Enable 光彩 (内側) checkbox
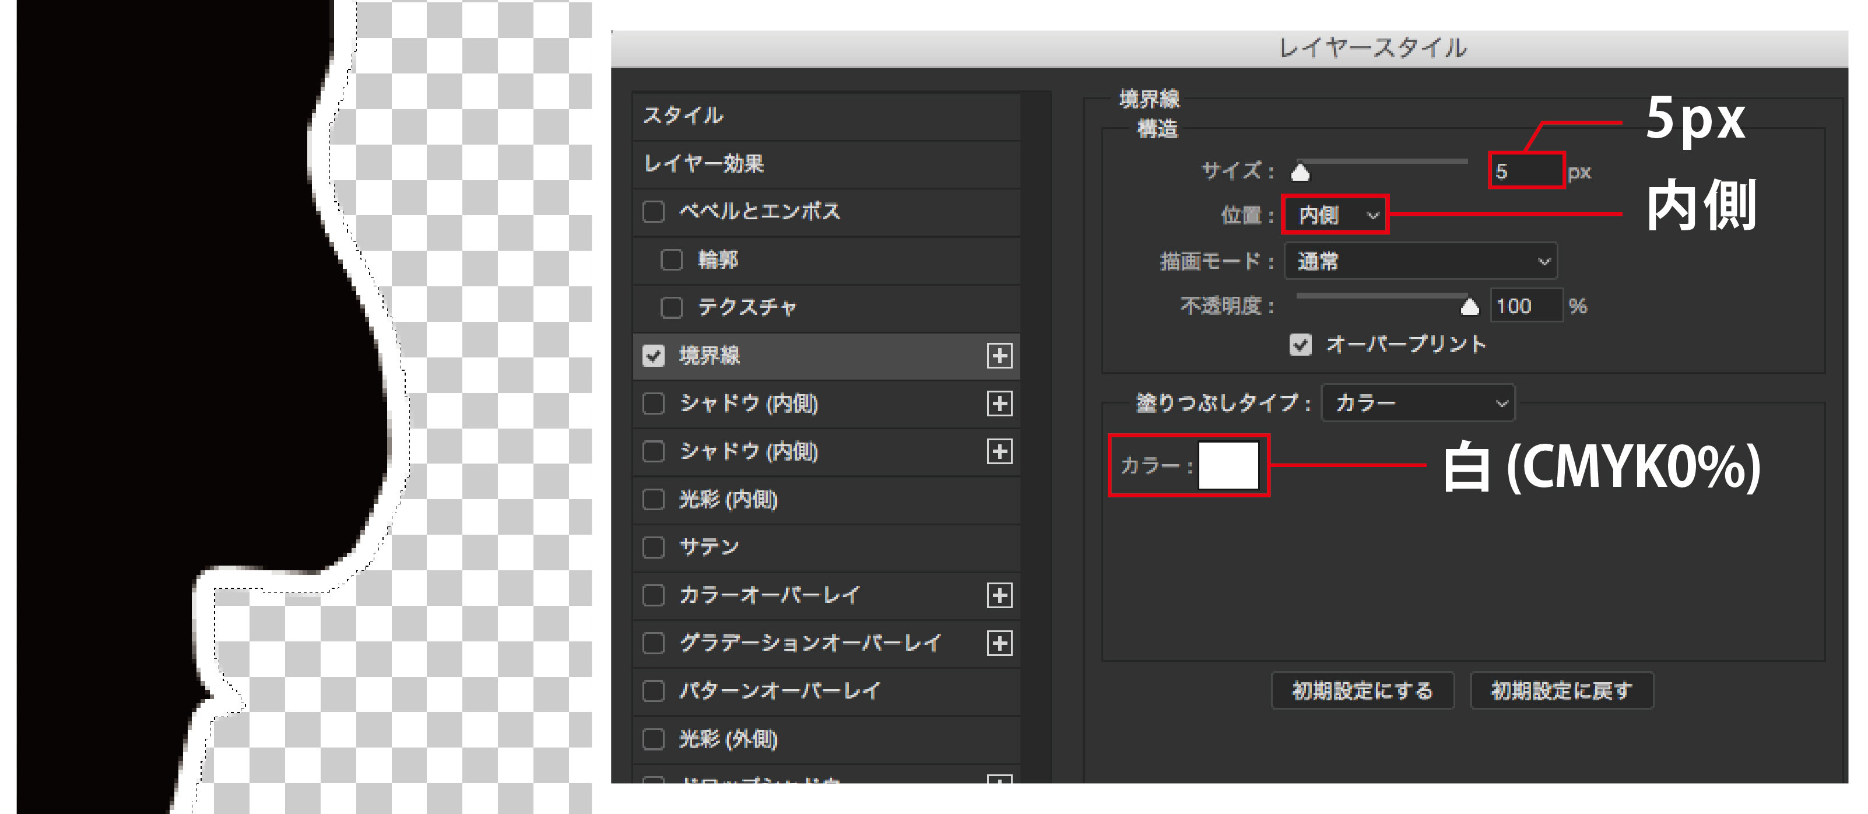 coord(654,499)
